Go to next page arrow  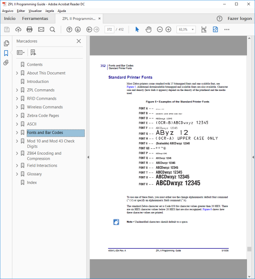coord(78,29)
